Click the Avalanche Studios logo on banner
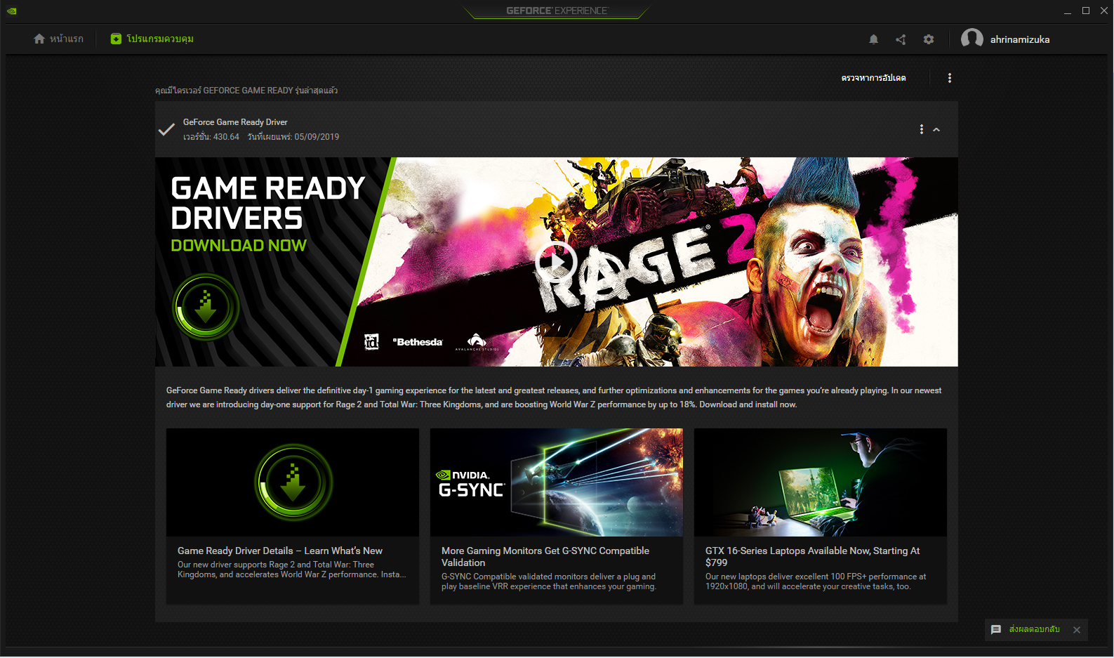The image size is (1114, 658). pos(477,342)
